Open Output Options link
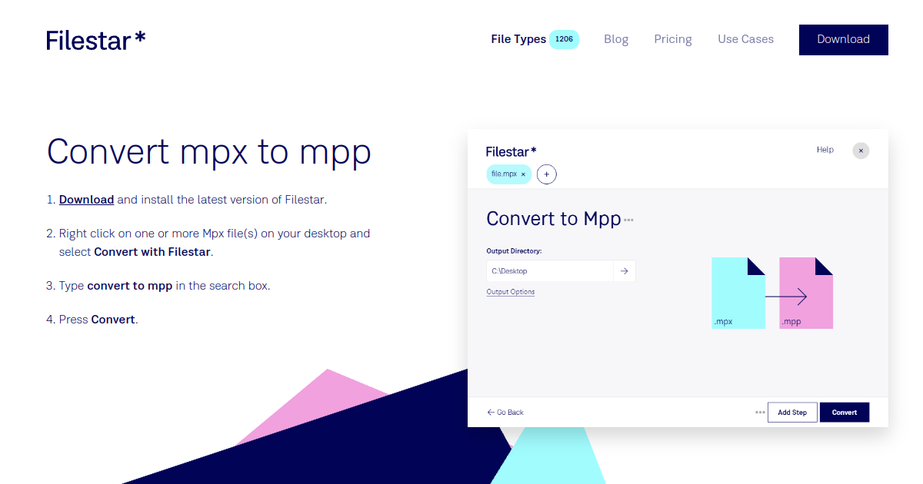The image size is (923, 484). [x=510, y=292]
